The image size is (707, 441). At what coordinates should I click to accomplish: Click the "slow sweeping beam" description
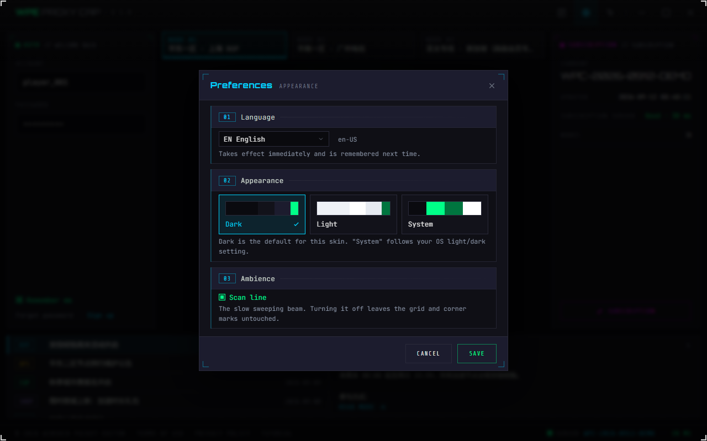342,314
